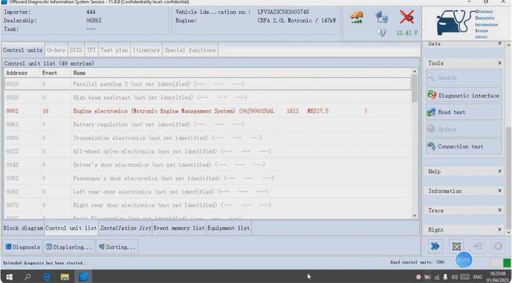Click the network computers status icon
512x283 pixels.
pos(381,17)
